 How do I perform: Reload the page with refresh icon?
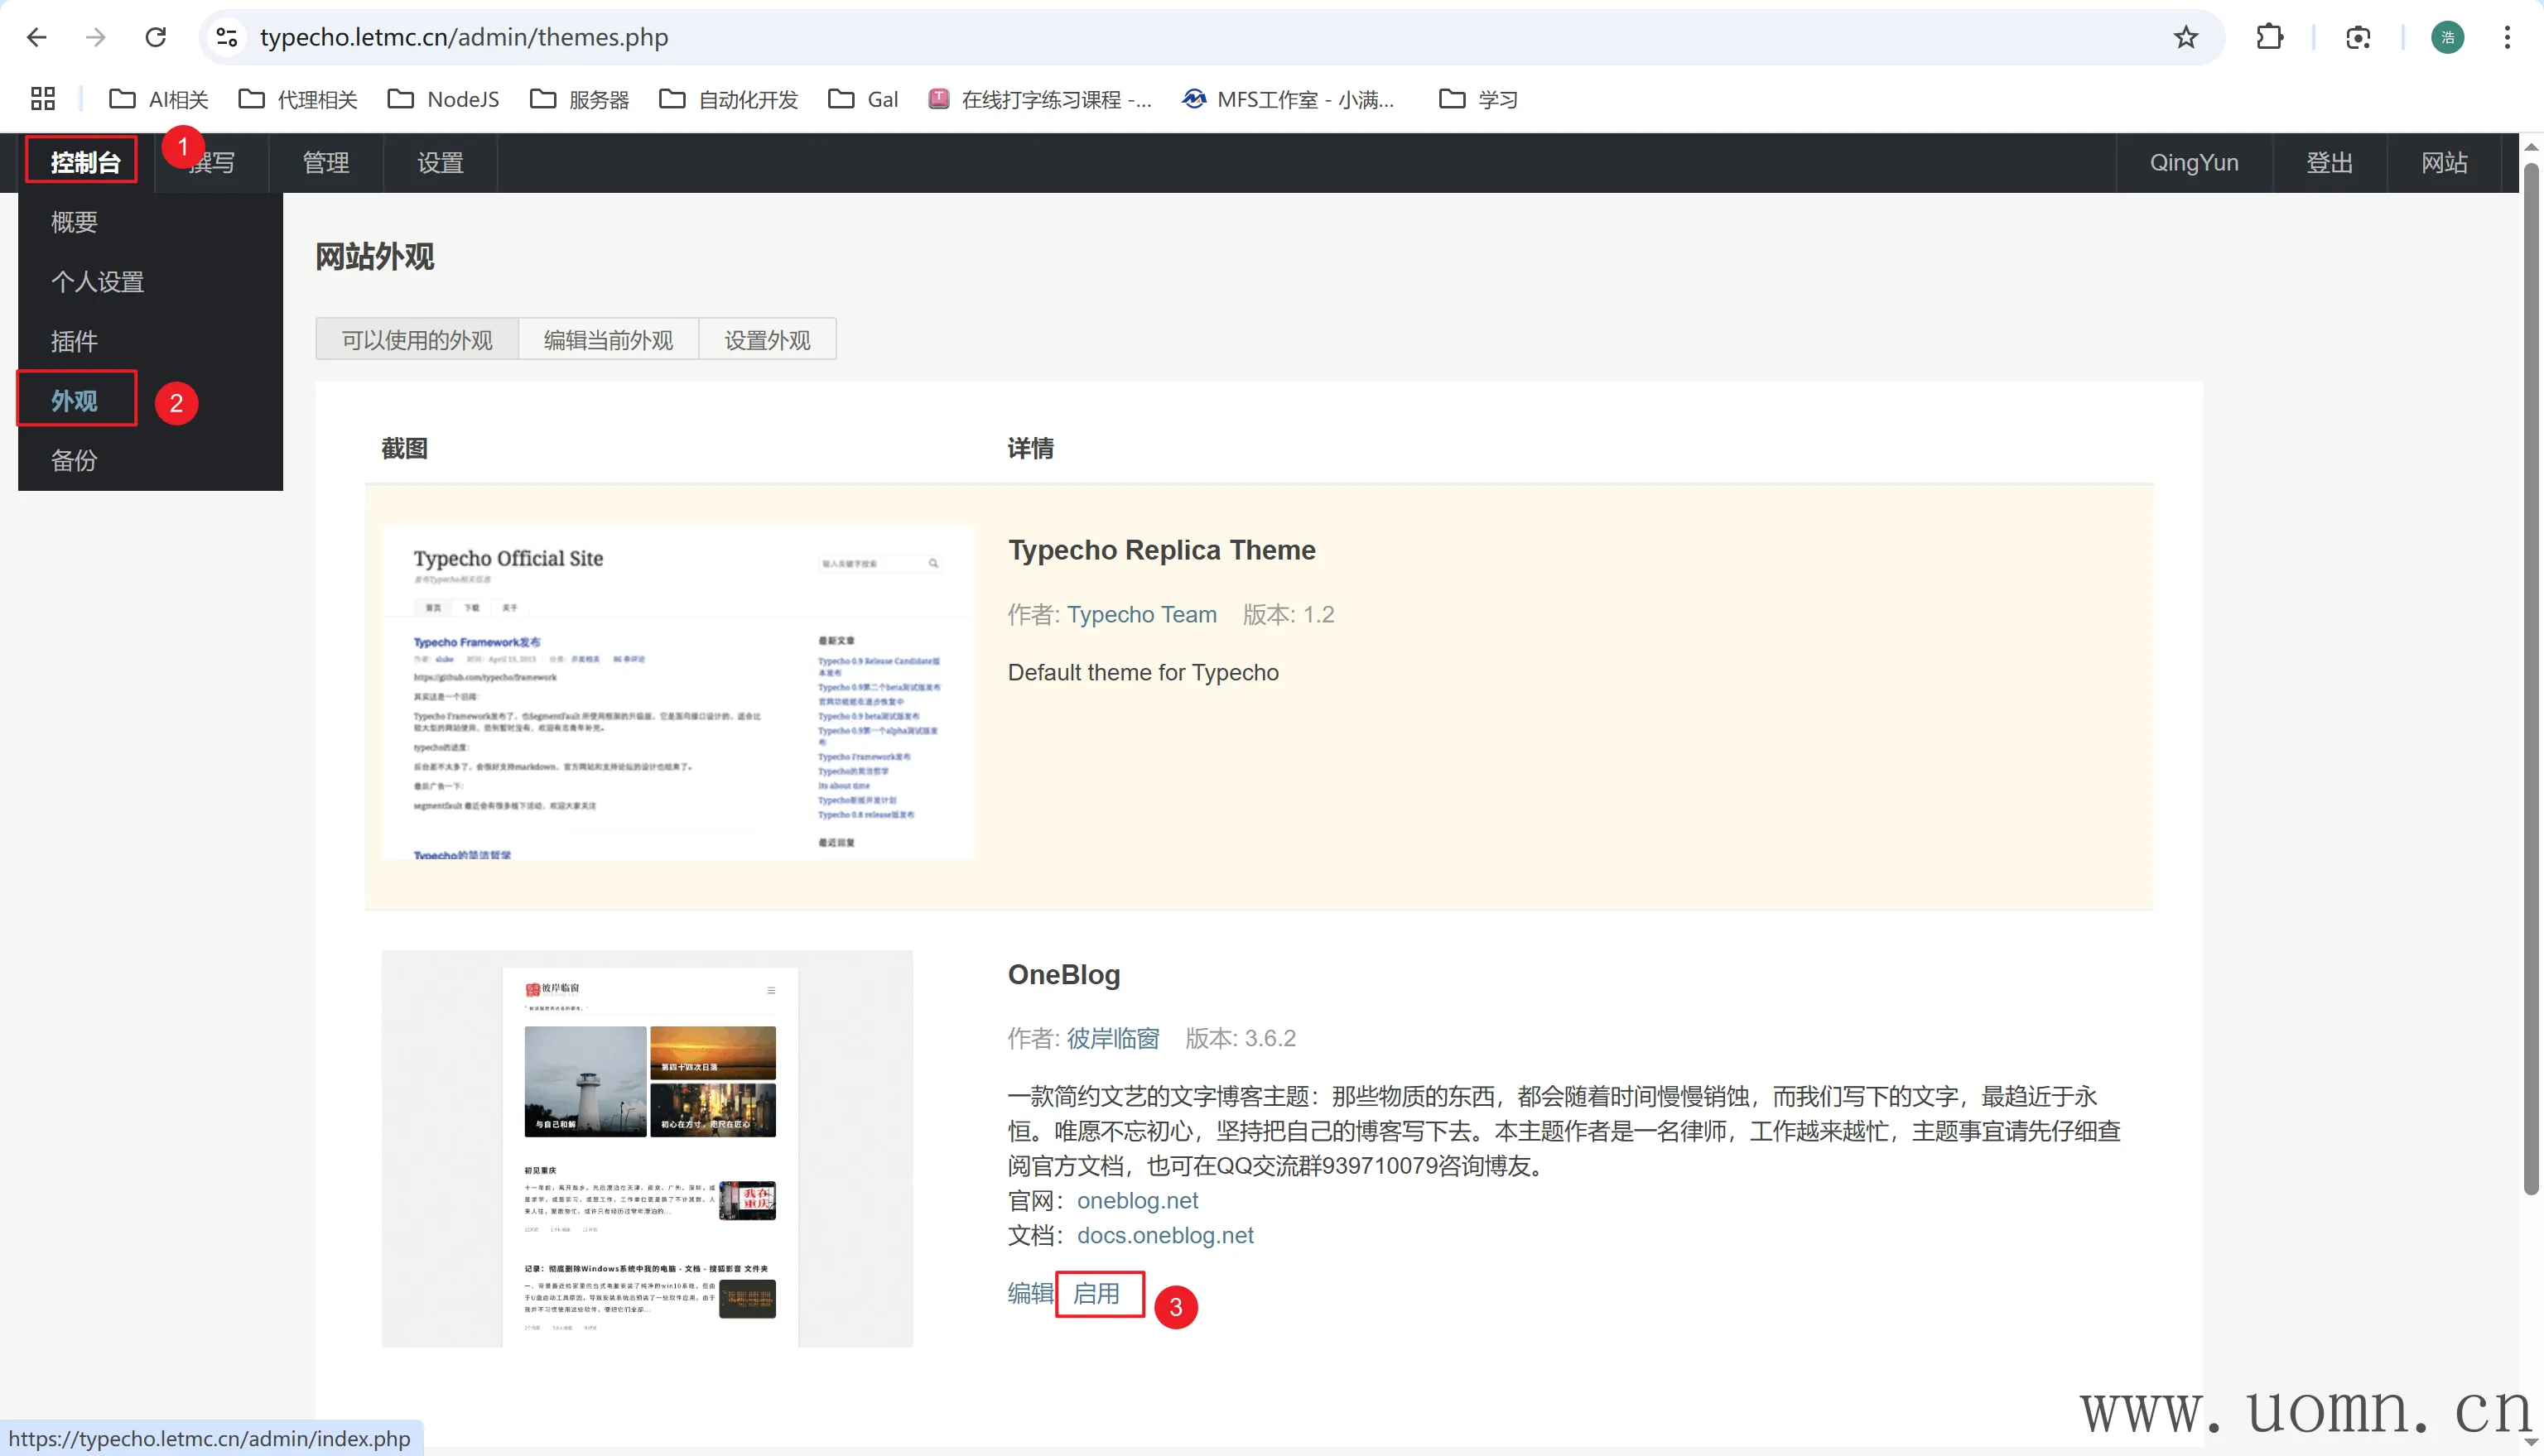(x=155, y=37)
